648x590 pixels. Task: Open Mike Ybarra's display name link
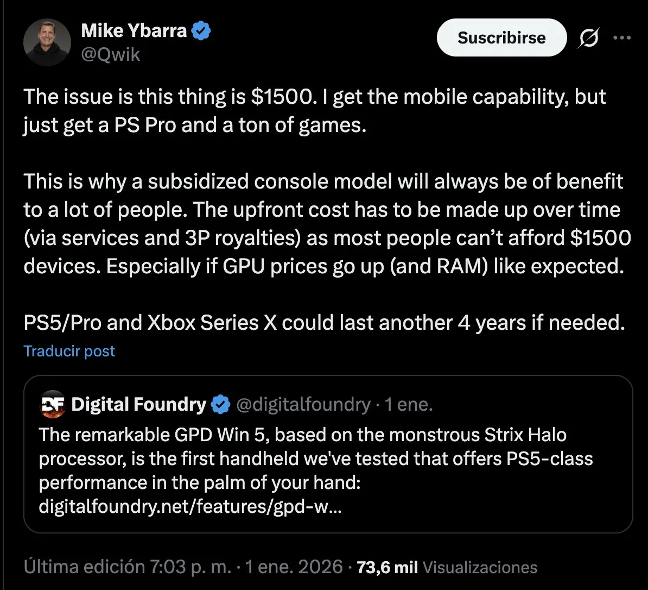(134, 31)
